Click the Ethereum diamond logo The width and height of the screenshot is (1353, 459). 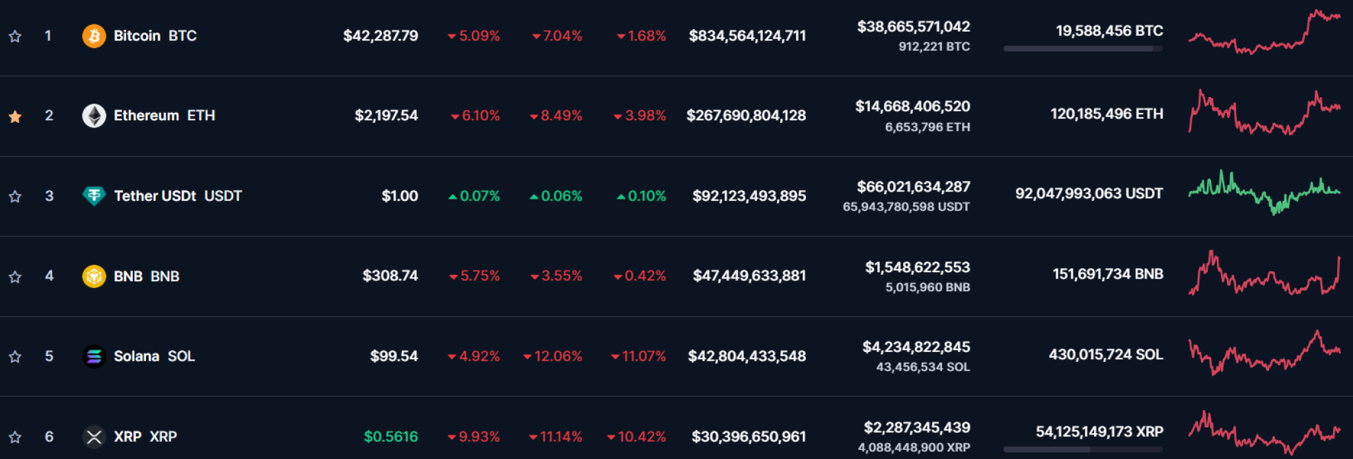[x=94, y=116]
